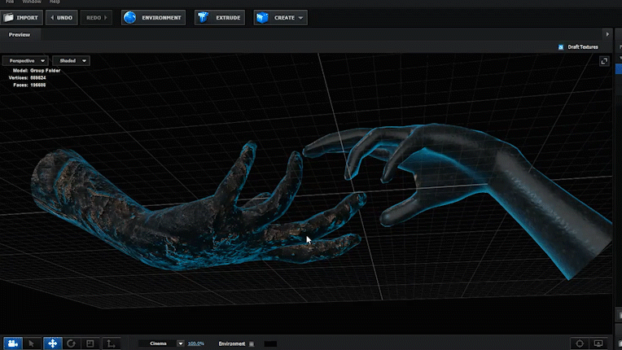The image size is (622, 350).
Task: Maximize the viewport with expand icon
Action: [x=604, y=61]
